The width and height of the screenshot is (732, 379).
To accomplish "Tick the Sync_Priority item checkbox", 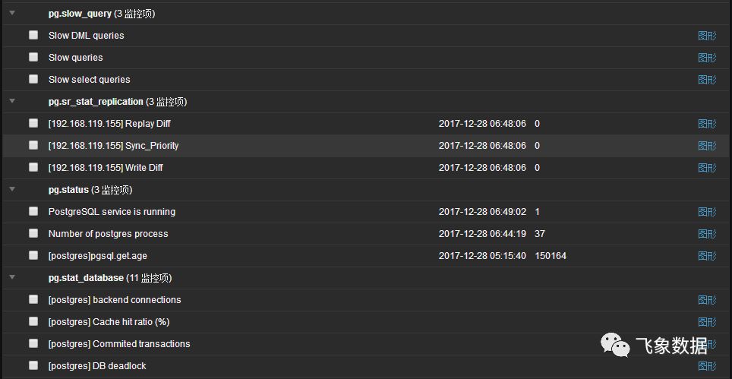I will click(33, 145).
